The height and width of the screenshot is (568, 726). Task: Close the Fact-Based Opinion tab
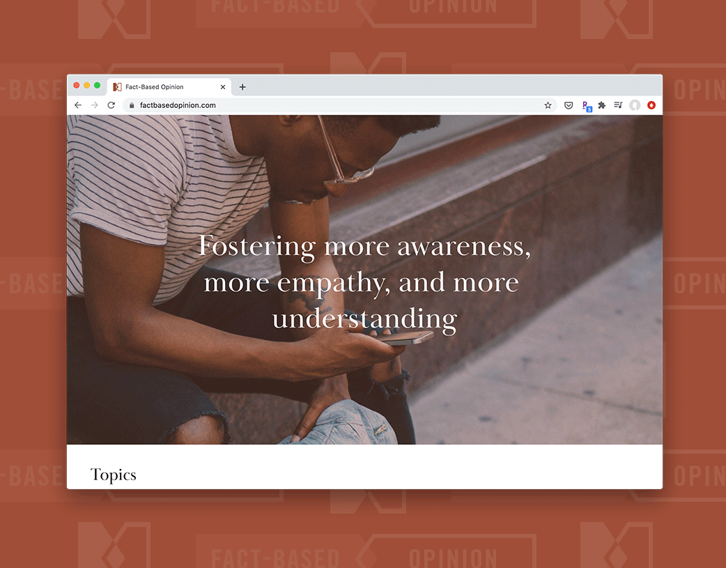[223, 86]
